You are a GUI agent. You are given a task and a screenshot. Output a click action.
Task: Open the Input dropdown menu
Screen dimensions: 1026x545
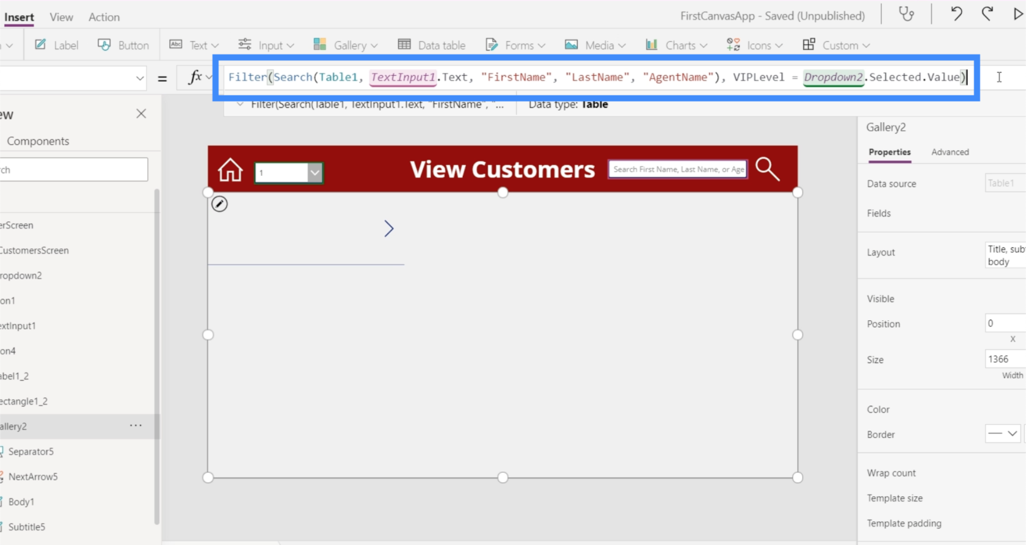[x=266, y=45]
